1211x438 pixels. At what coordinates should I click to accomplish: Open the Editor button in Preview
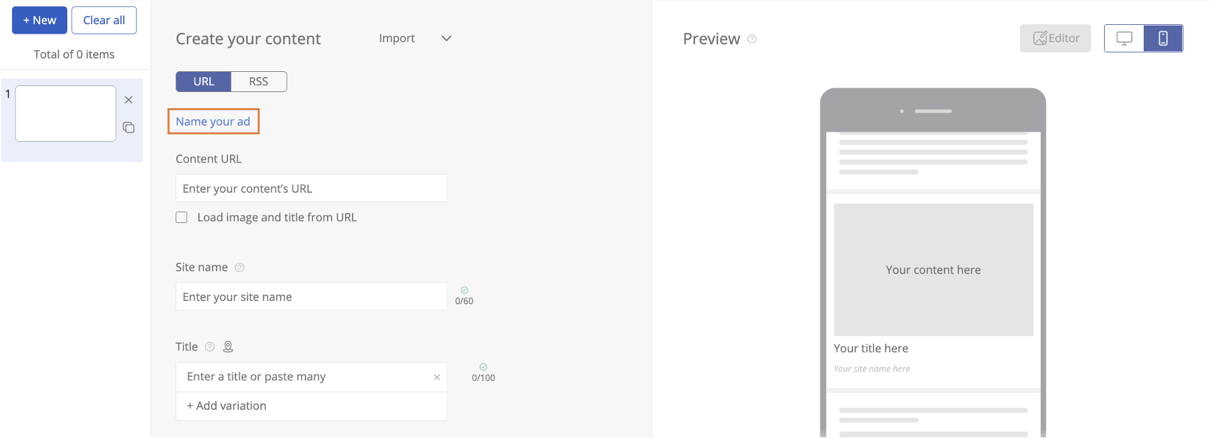(x=1055, y=38)
